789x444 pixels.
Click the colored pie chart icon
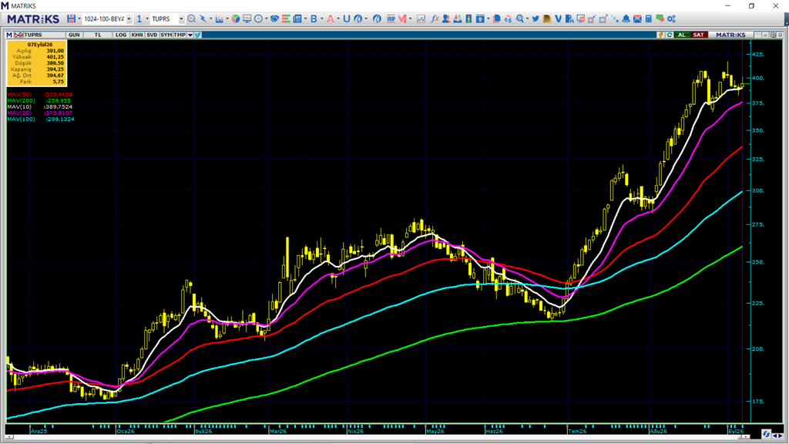point(236,18)
